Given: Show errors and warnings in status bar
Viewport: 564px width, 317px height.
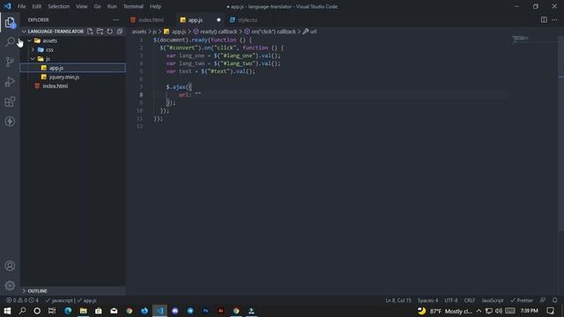Looking at the screenshot, I should coord(22,300).
